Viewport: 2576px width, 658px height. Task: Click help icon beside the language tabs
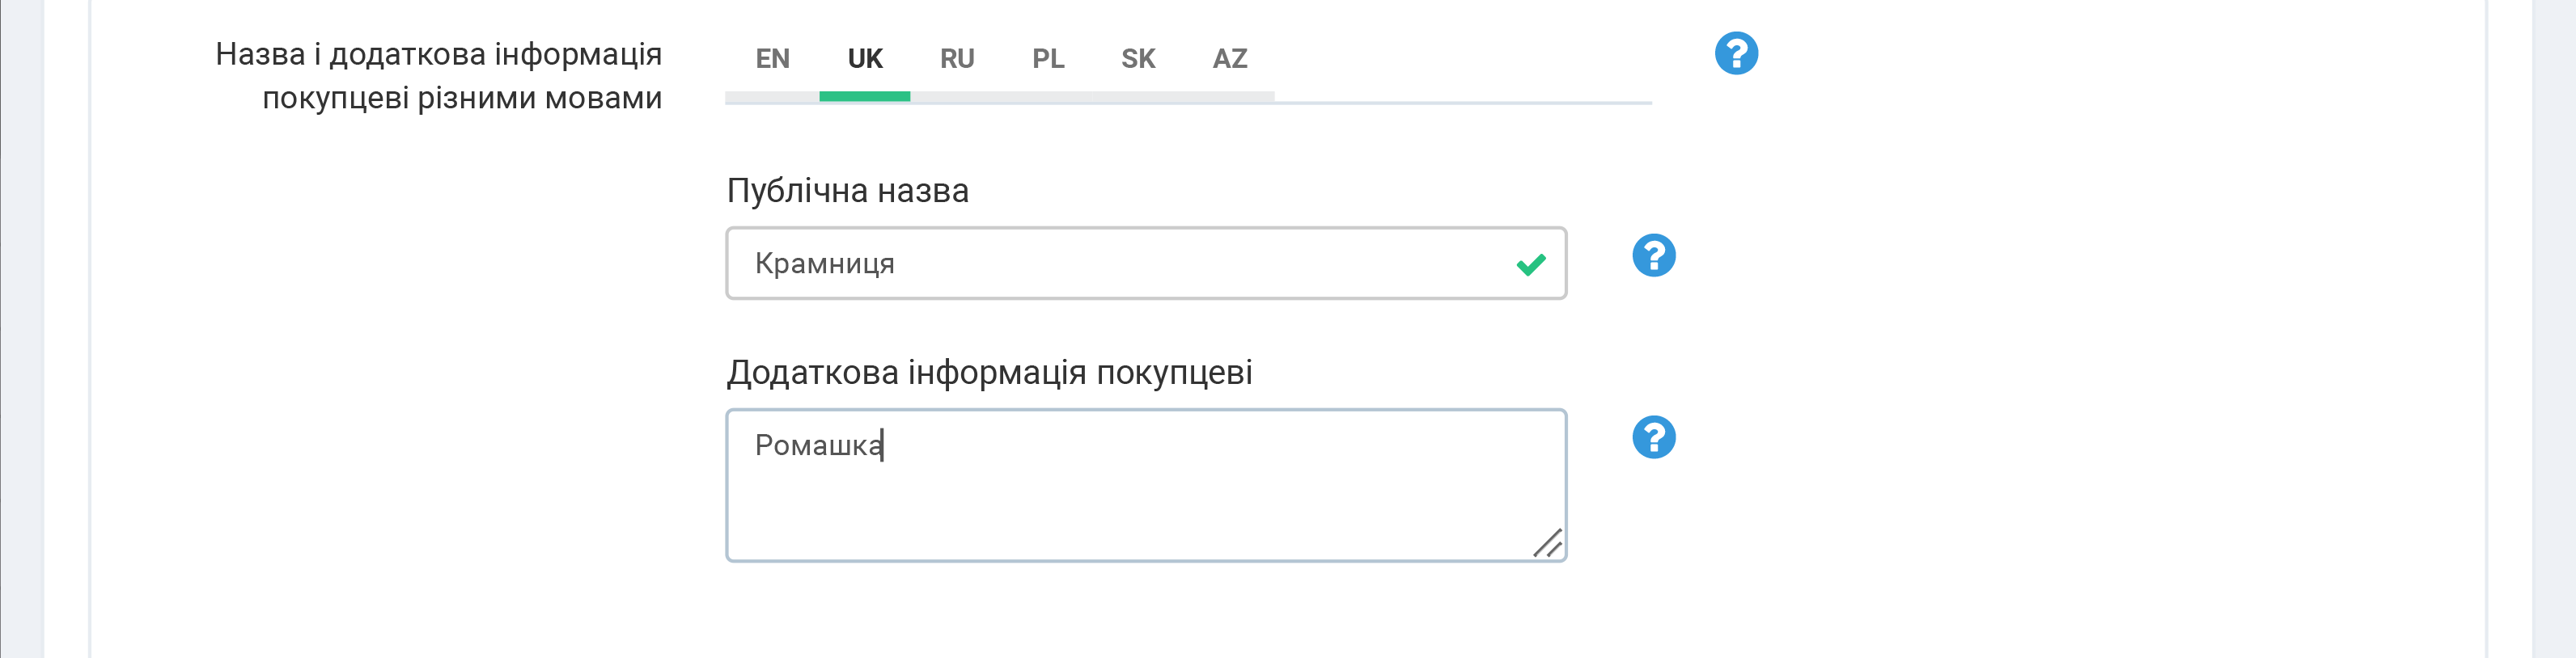click(x=1736, y=53)
